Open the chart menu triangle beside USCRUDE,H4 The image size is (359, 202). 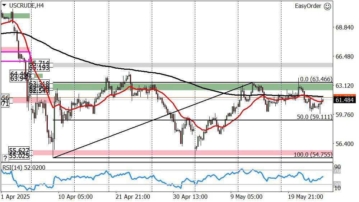[4, 5]
